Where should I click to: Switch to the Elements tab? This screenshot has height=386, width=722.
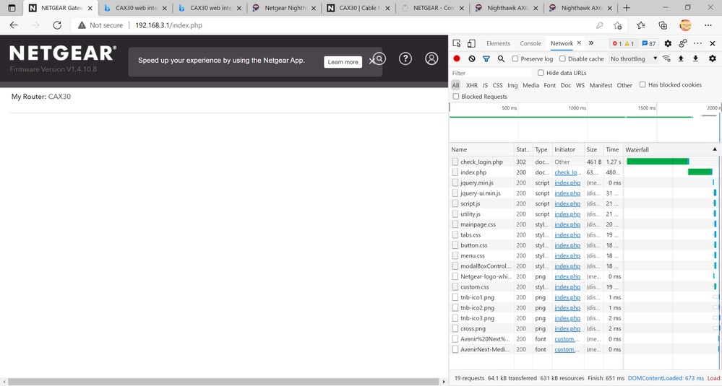(x=498, y=43)
